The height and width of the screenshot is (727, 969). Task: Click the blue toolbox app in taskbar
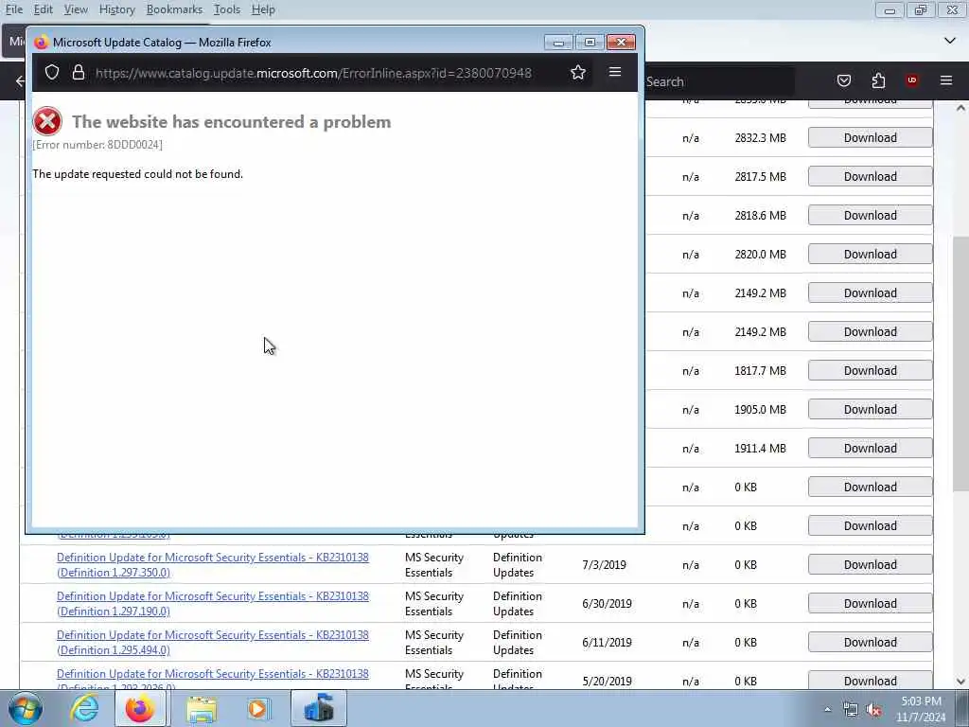[x=319, y=708]
